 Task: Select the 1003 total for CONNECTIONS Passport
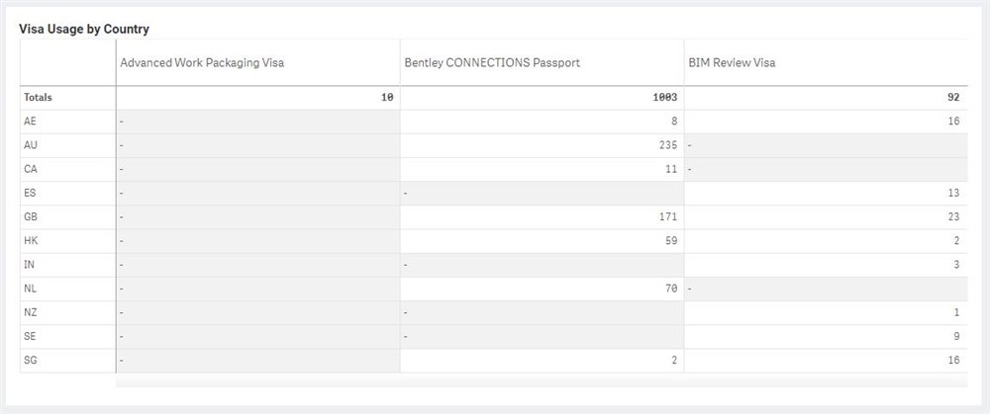665,98
